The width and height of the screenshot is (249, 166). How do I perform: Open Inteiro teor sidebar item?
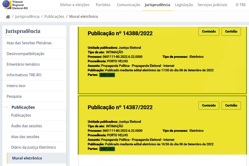16,86
